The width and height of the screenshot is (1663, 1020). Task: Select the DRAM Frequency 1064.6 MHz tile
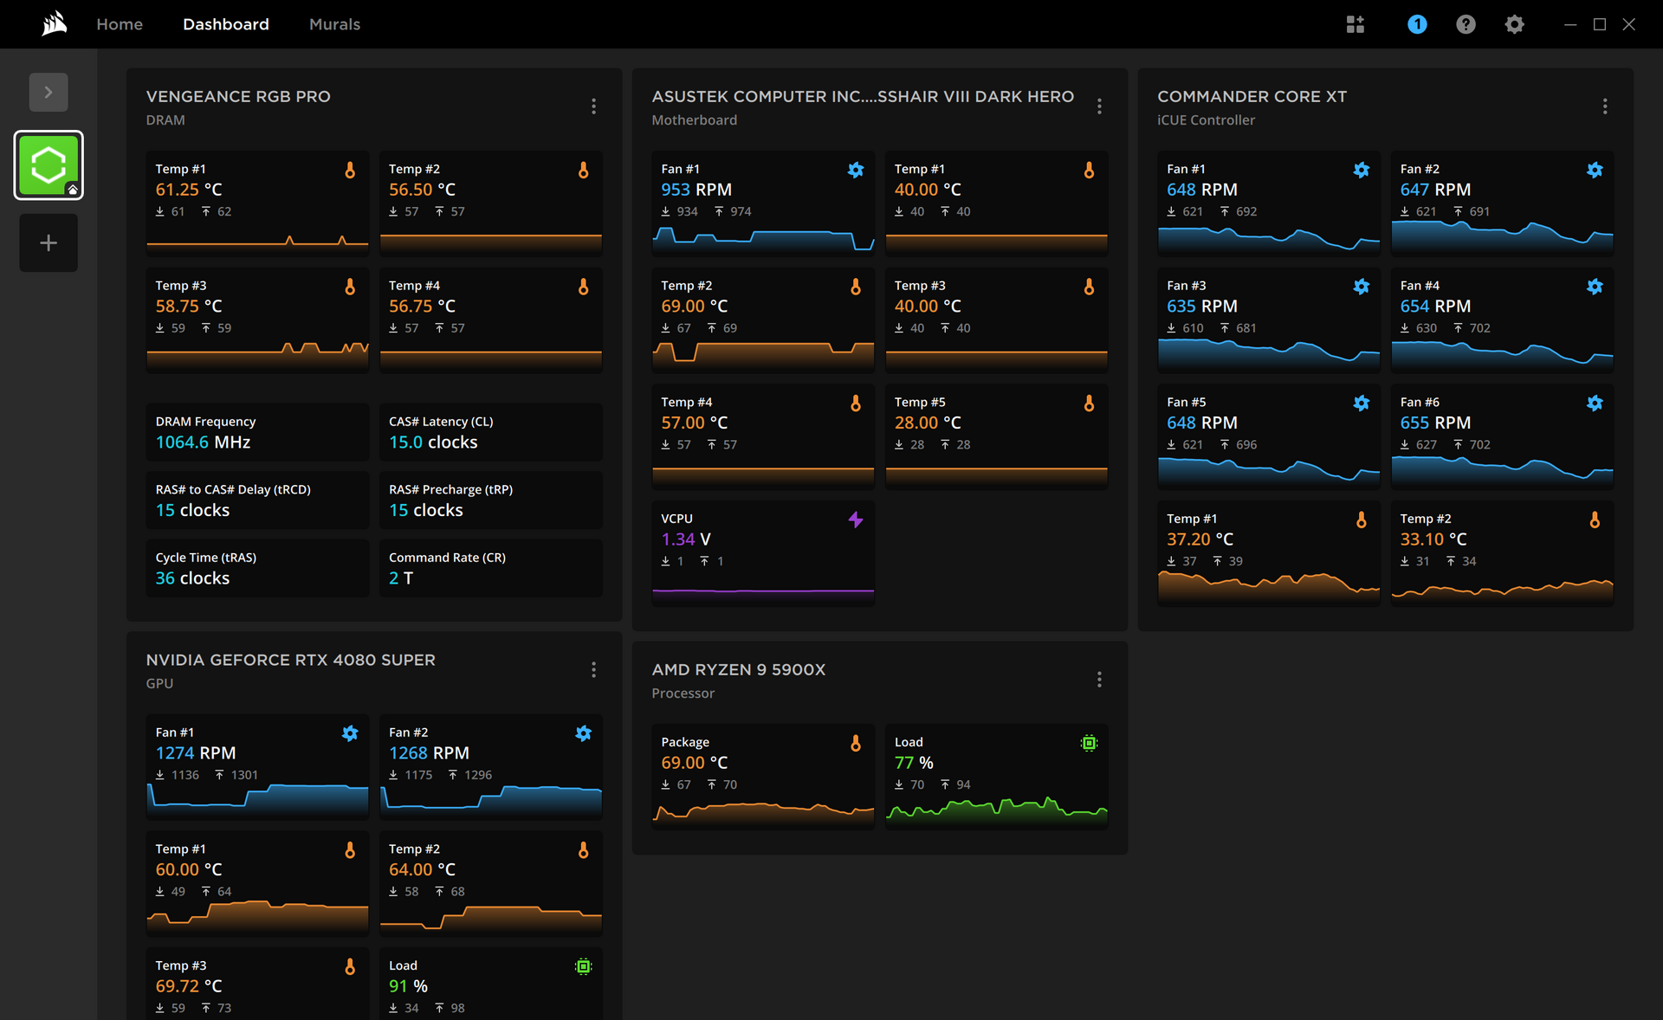coord(257,432)
